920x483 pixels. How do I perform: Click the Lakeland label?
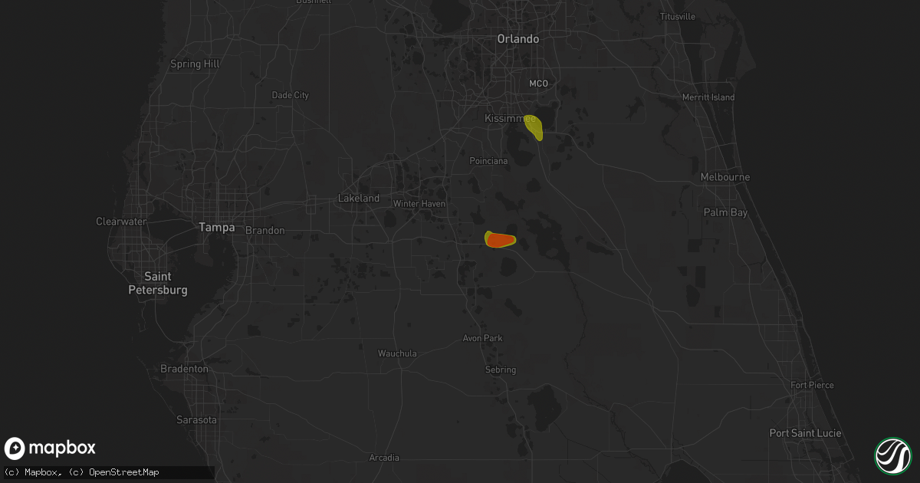coord(359,198)
